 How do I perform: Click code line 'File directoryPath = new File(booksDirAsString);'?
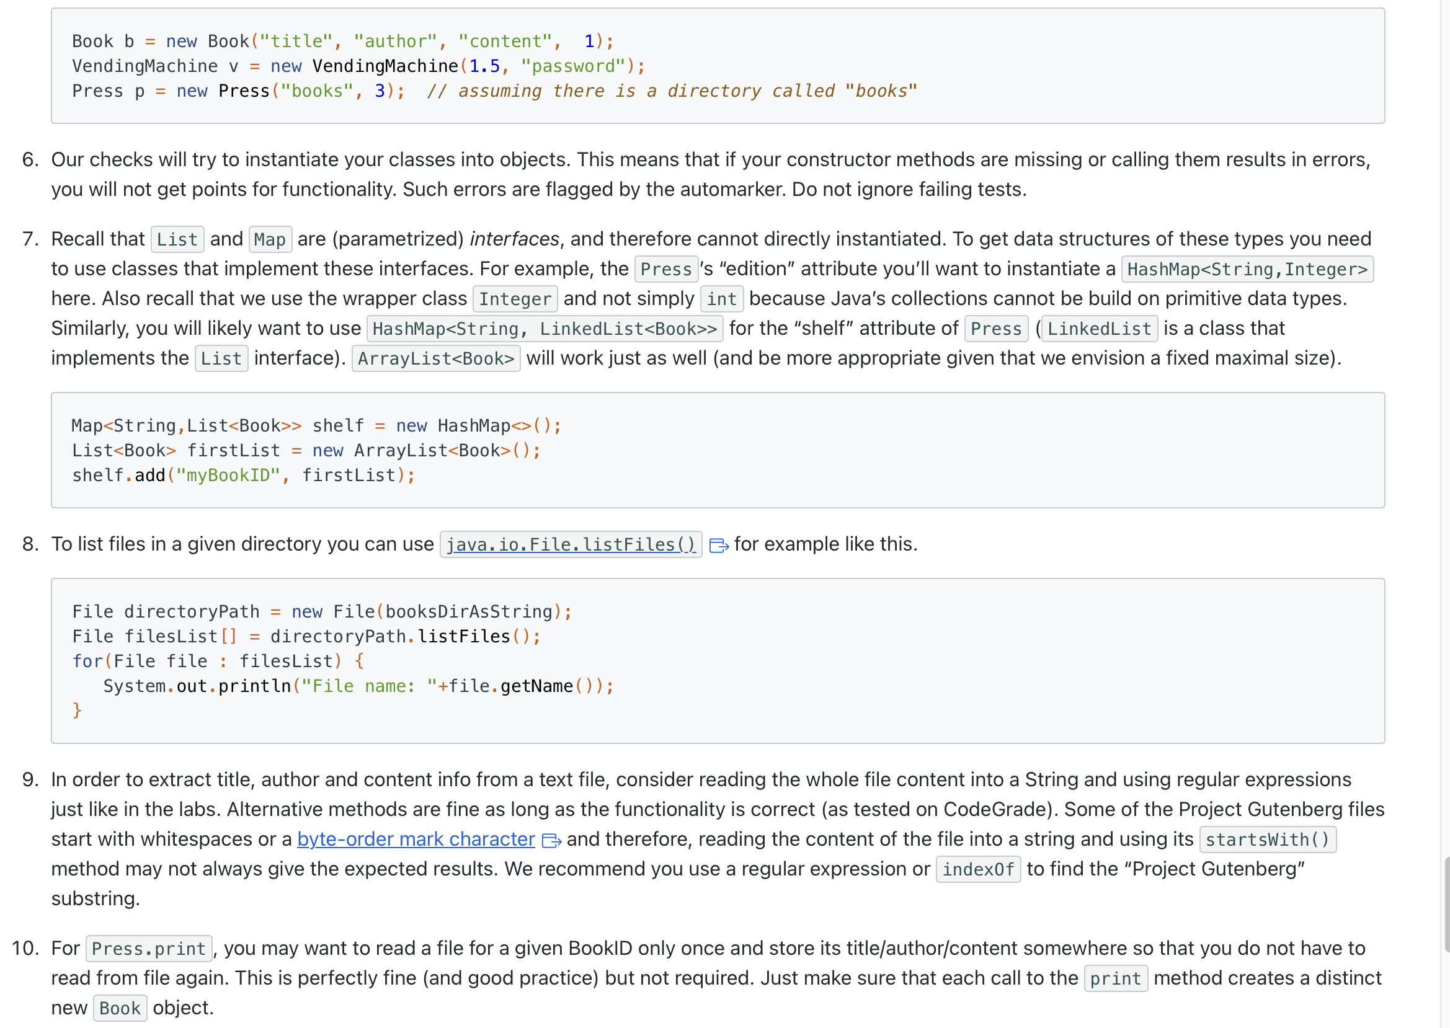[322, 611]
